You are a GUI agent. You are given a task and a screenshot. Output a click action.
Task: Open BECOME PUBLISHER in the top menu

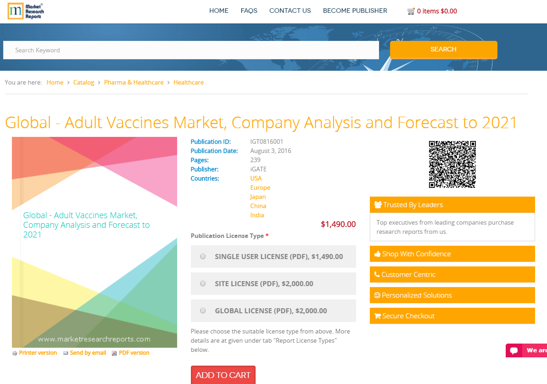[x=355, y=11]
